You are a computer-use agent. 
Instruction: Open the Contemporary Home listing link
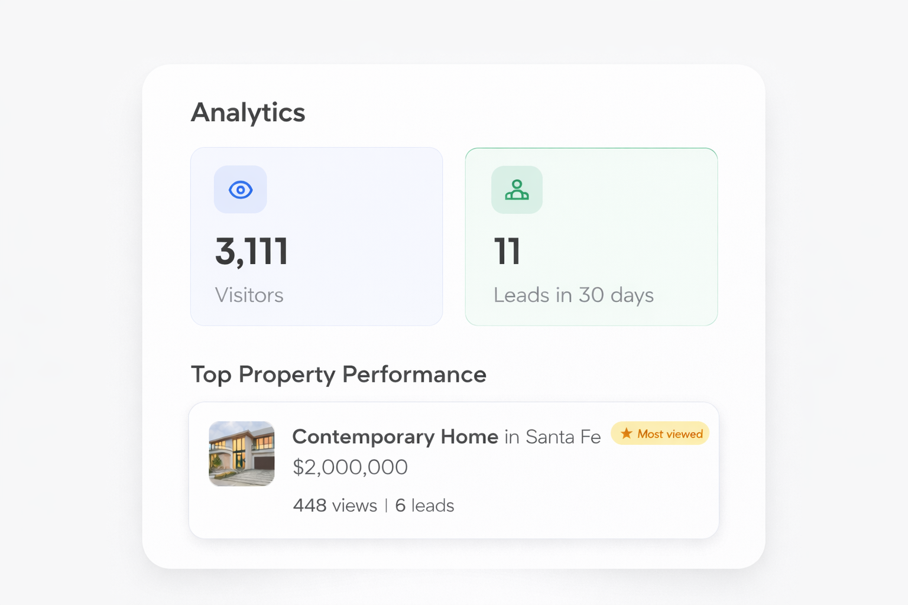click(x=395, y=437)
